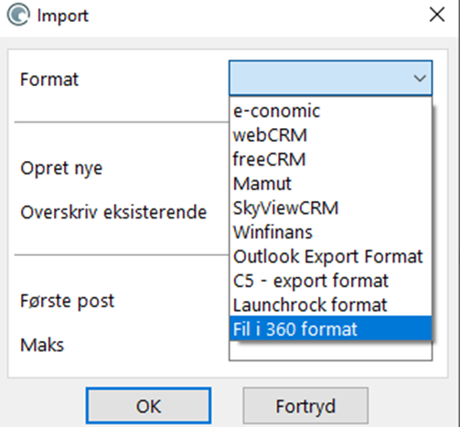Choose the highlighted Fil i 360 format

click(x=330, y=328)
